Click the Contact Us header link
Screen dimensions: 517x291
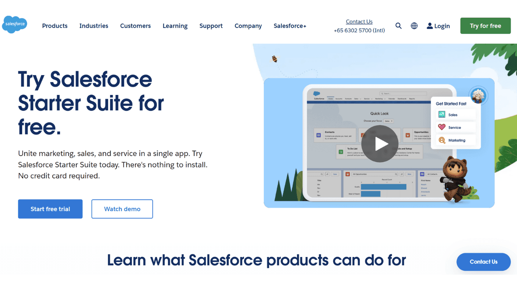359,21
